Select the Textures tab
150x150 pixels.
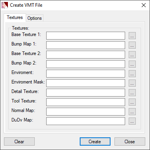(15, 17)
